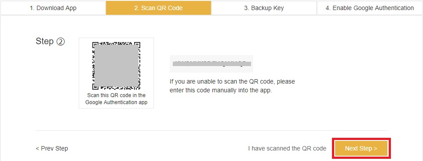Click the circled number two icon
423x161 pixels.
pos(60,42)
